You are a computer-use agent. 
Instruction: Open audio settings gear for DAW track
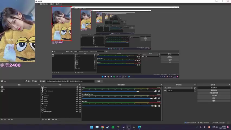pos(159,91)
